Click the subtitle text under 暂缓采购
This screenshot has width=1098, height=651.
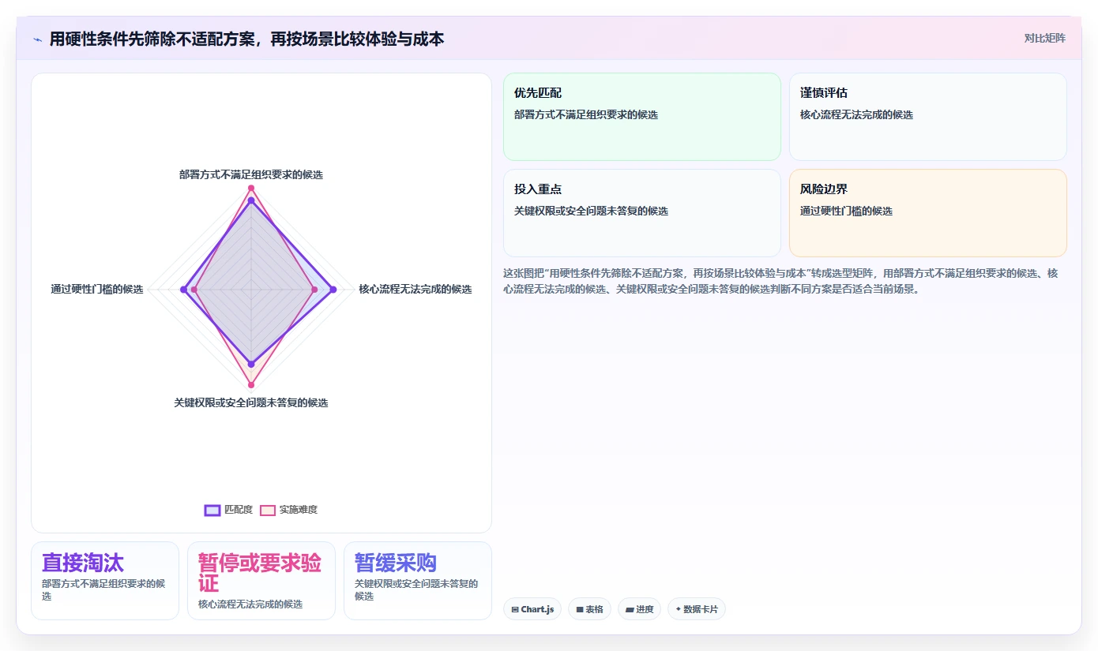coord(416,589)
